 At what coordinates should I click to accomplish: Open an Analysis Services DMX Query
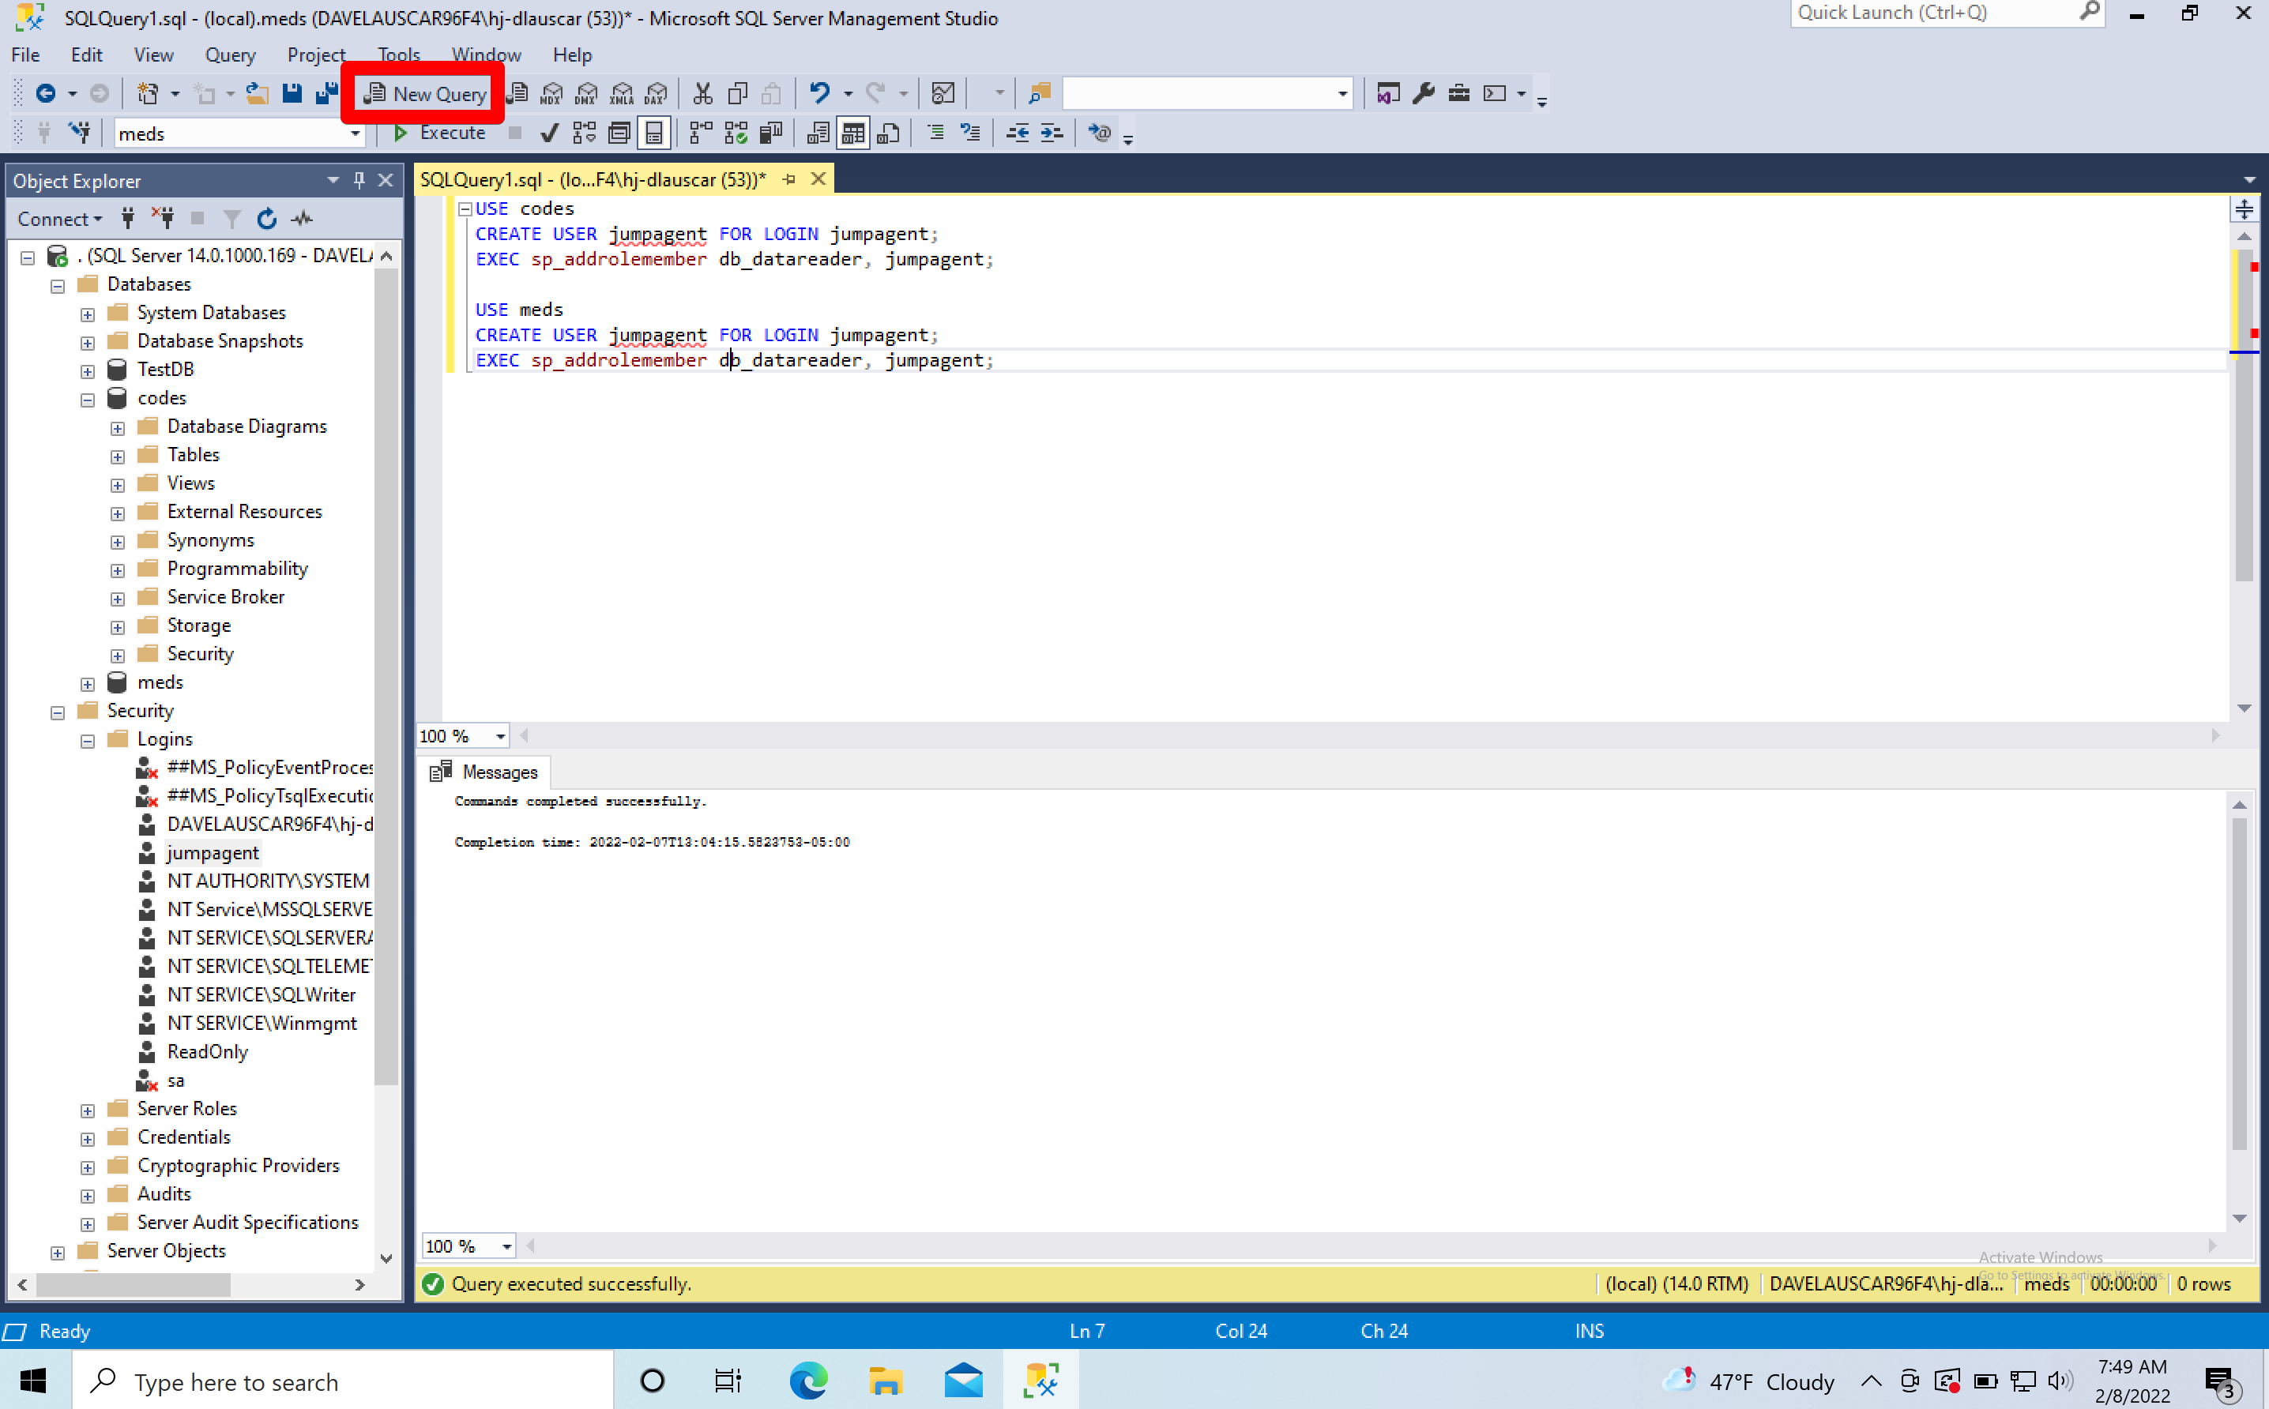tap(586, 93)
